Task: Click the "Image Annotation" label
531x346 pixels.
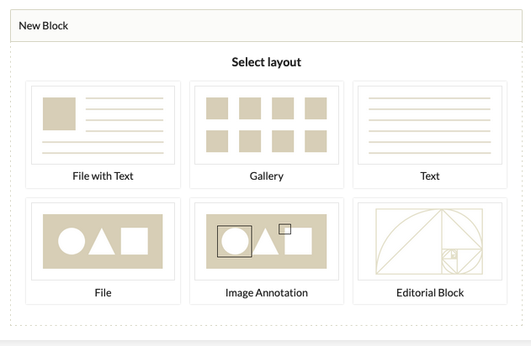Action: 267,292
